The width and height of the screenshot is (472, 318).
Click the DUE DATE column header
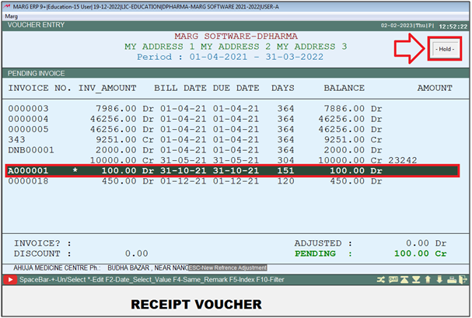(236, 88)
